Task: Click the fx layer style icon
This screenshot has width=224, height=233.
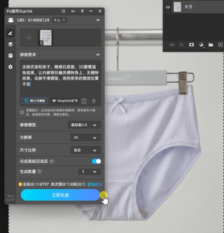Action: pyautogui.click(x=182, y=45)
